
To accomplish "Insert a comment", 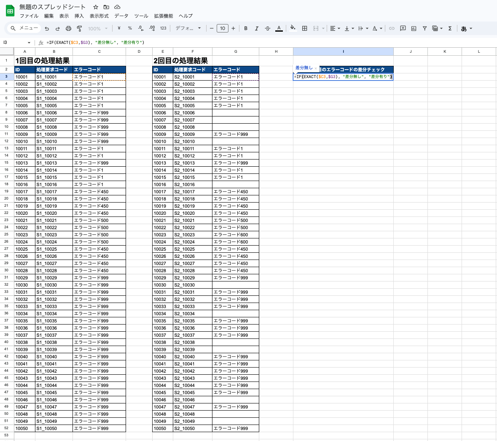I will point(403,28).
